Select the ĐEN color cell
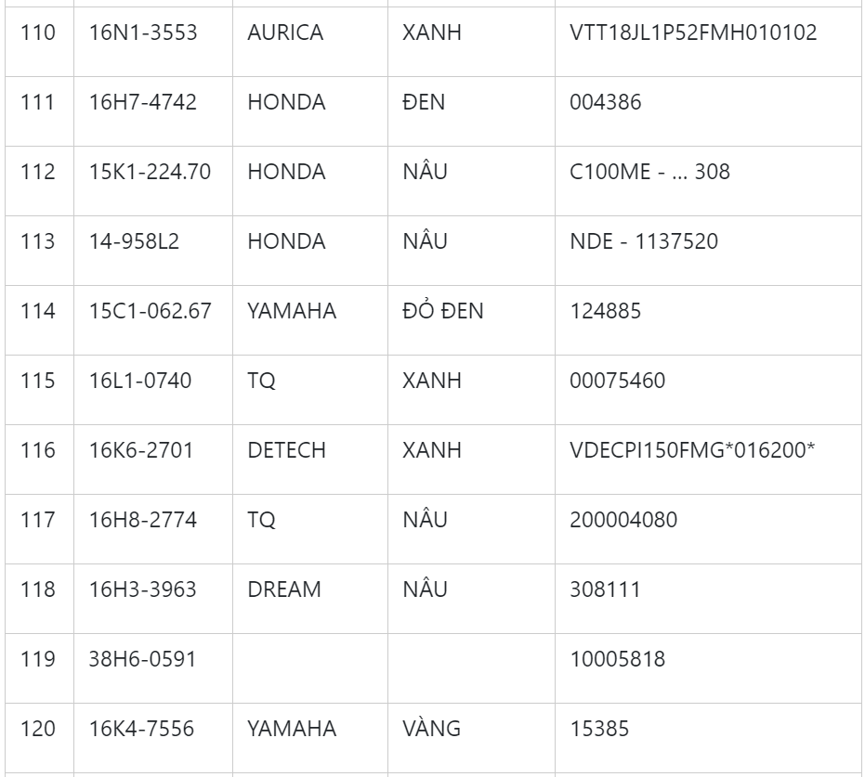Screen dimensions: 865x777 click(x=424, y=102)
